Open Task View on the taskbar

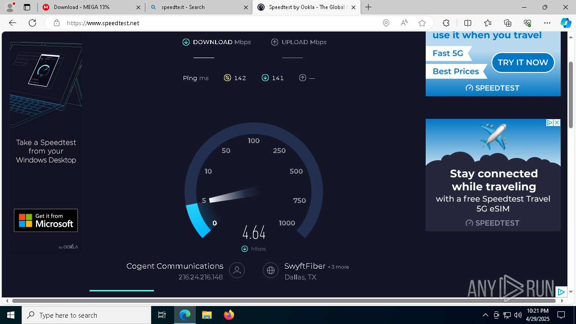tap(162, 315)
